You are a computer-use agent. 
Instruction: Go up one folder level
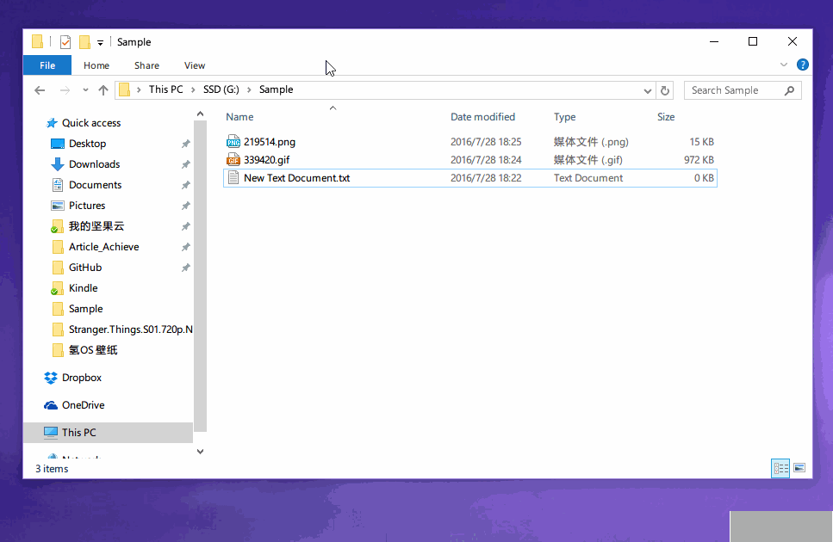[103, 90]
